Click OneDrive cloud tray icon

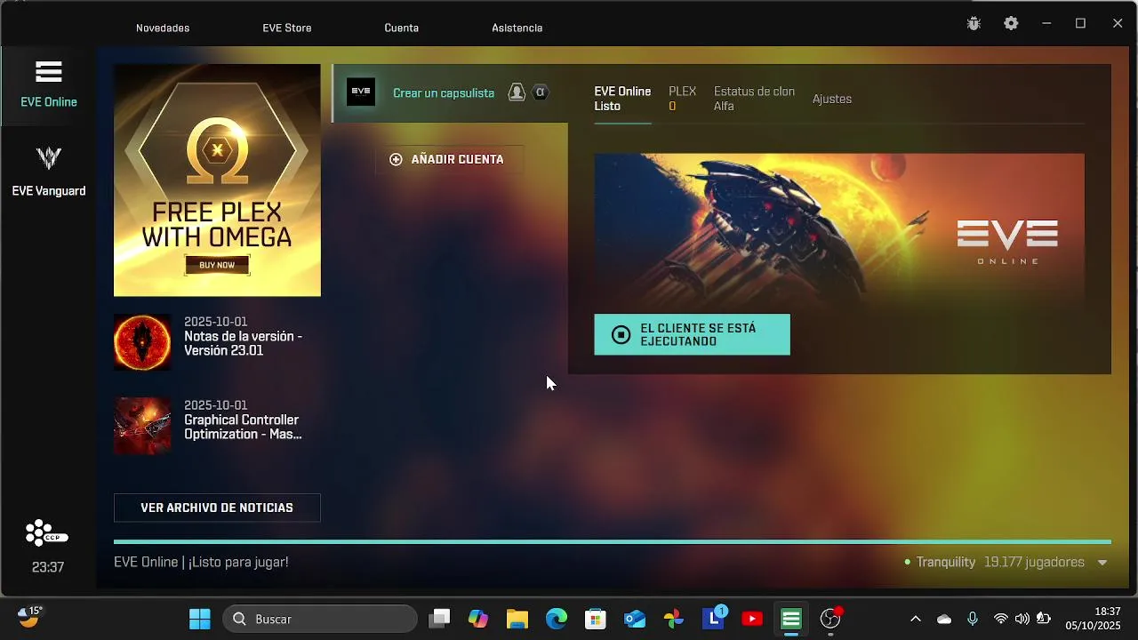944,619
